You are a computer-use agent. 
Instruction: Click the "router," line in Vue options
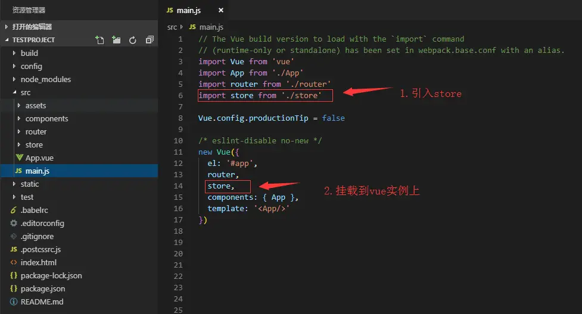click(x=223, y=175)
